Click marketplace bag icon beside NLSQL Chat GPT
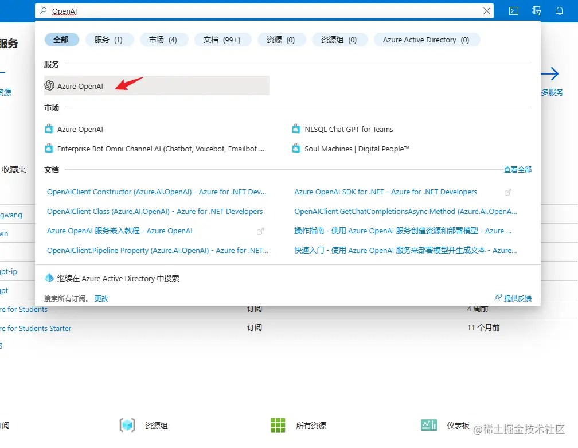This screenshot has width=578, height=448. tap(296, 129)
